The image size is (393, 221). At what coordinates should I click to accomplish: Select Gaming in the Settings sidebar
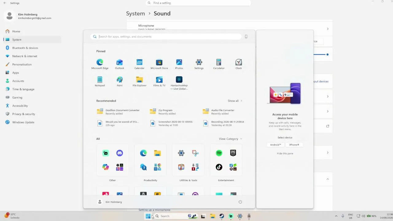coord(32,98)
